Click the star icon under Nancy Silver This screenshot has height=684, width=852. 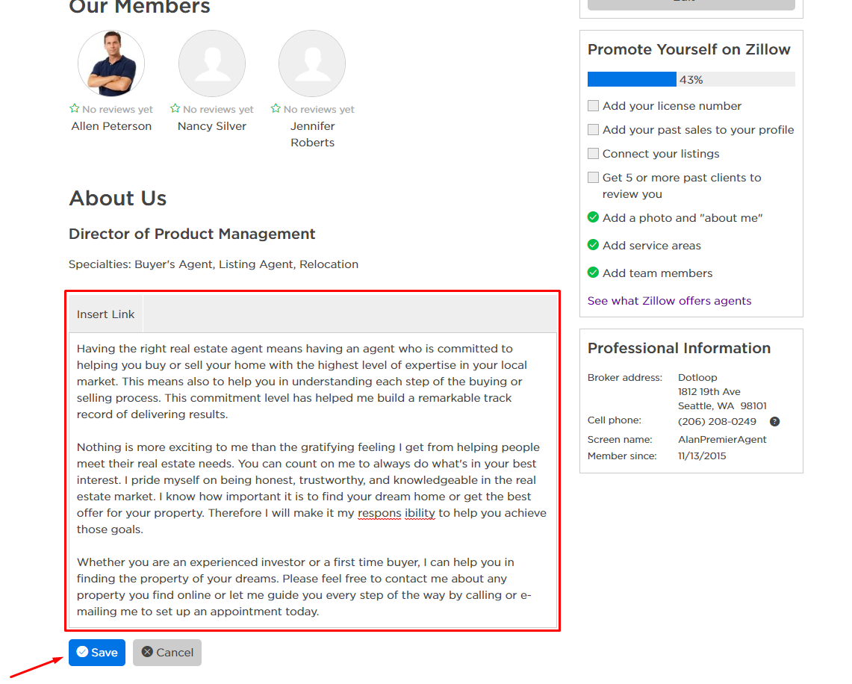coord(175,109)
